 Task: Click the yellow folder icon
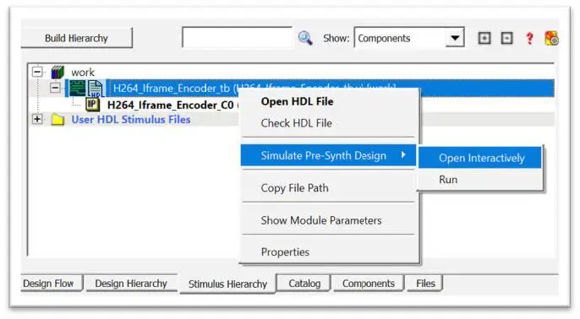coord(57,120)
